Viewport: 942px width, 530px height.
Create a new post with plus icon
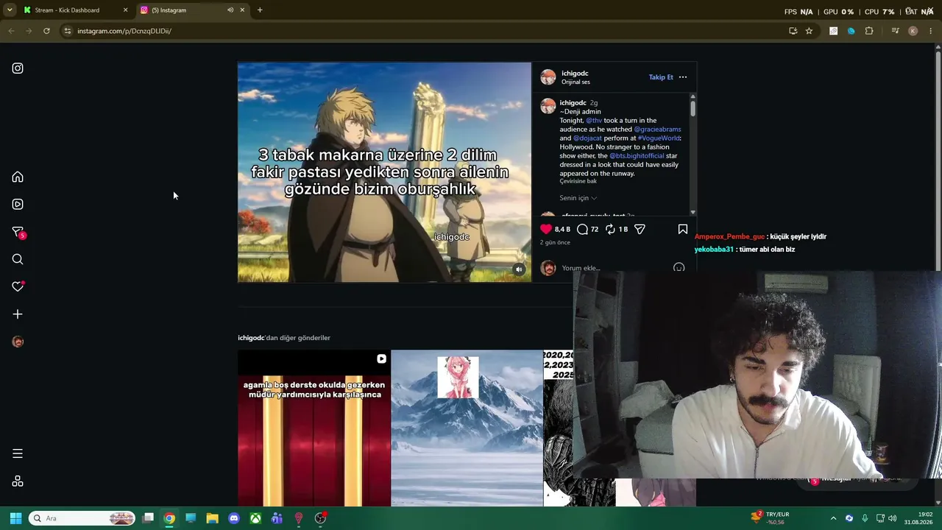(x=18, y=314)
